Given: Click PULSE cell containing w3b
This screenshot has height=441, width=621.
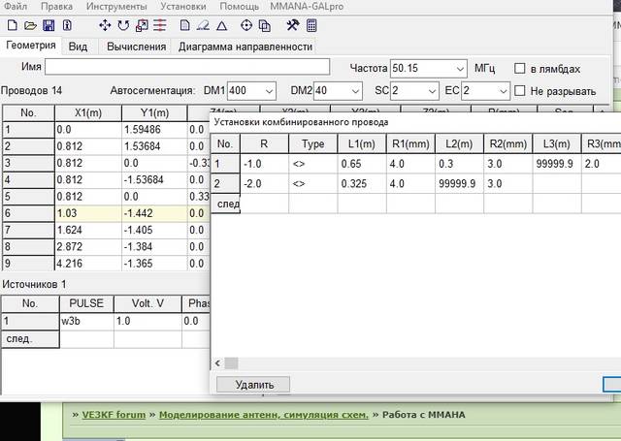Looking at the screenshot, I should tap(86, 321).
